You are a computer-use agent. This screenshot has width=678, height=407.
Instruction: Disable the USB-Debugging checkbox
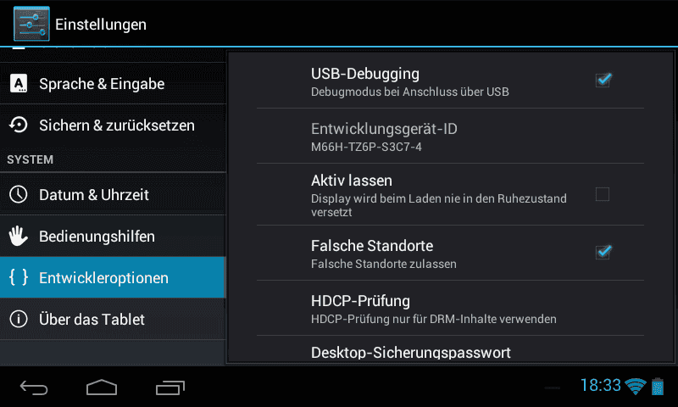[603, 80]
